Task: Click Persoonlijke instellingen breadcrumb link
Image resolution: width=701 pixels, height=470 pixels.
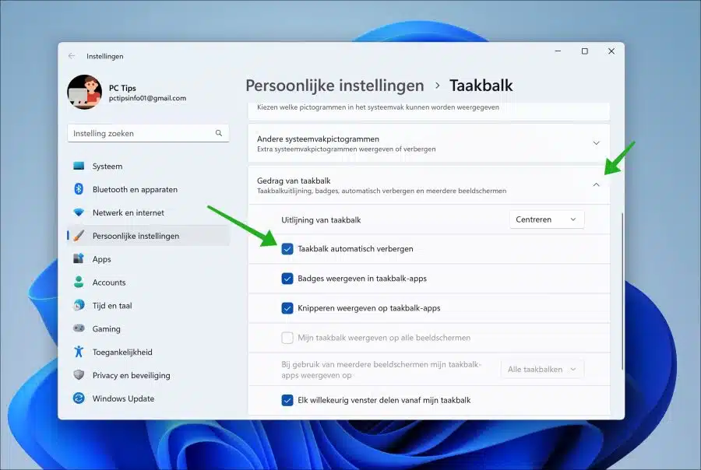Action: point(334,86)
